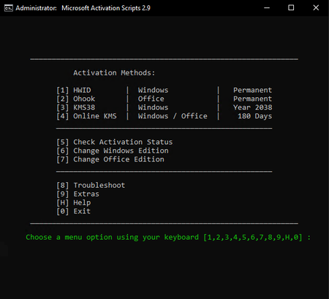Click 'Permanent' in the Ohook row
329x299 pixels.
coord(252,99)
